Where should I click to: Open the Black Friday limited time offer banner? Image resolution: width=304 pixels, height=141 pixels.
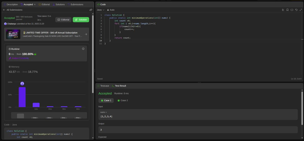[x=47, y=34]
